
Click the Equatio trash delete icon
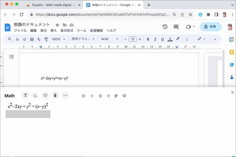(55, 95)
